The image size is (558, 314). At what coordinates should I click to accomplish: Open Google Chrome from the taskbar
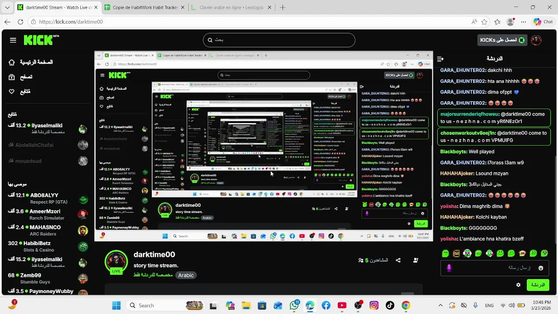[406, 305]
